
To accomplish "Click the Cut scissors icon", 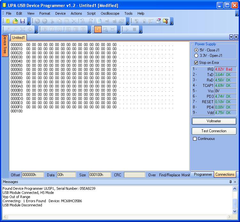I will click(52, 21).
